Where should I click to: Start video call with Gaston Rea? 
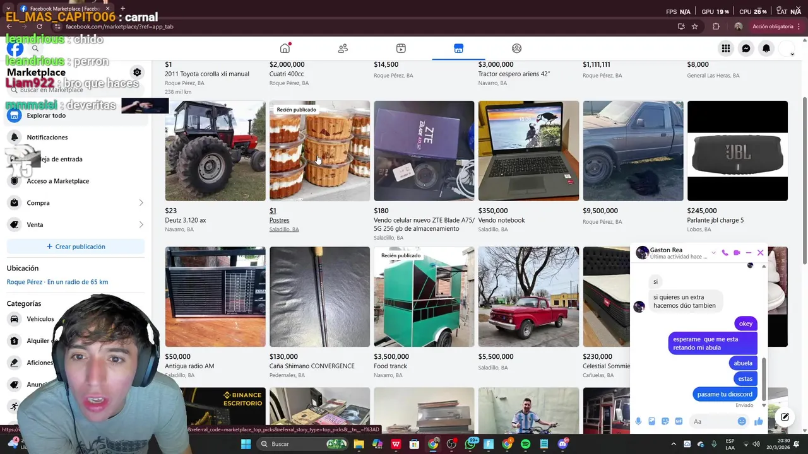737,253
